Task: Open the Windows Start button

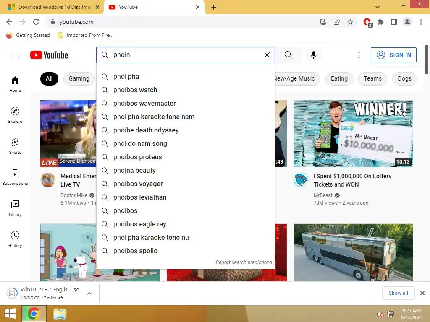Action: (10, 314)
